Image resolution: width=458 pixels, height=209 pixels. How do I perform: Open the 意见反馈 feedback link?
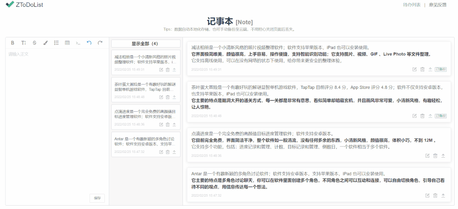point(438,5)
